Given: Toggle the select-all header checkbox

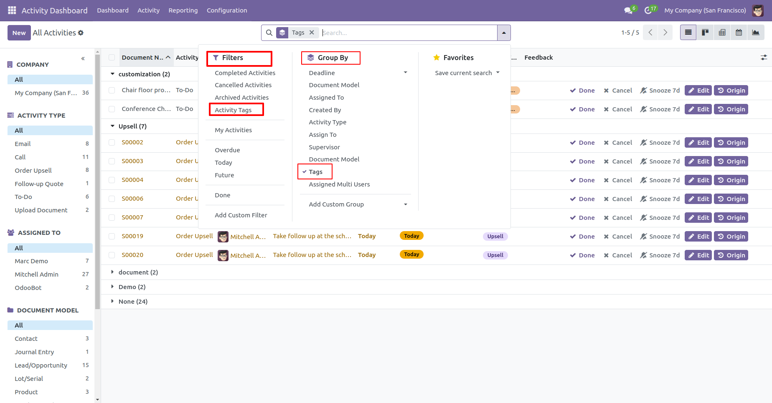Looking at the screenshot, I should [x=112, y=58].
